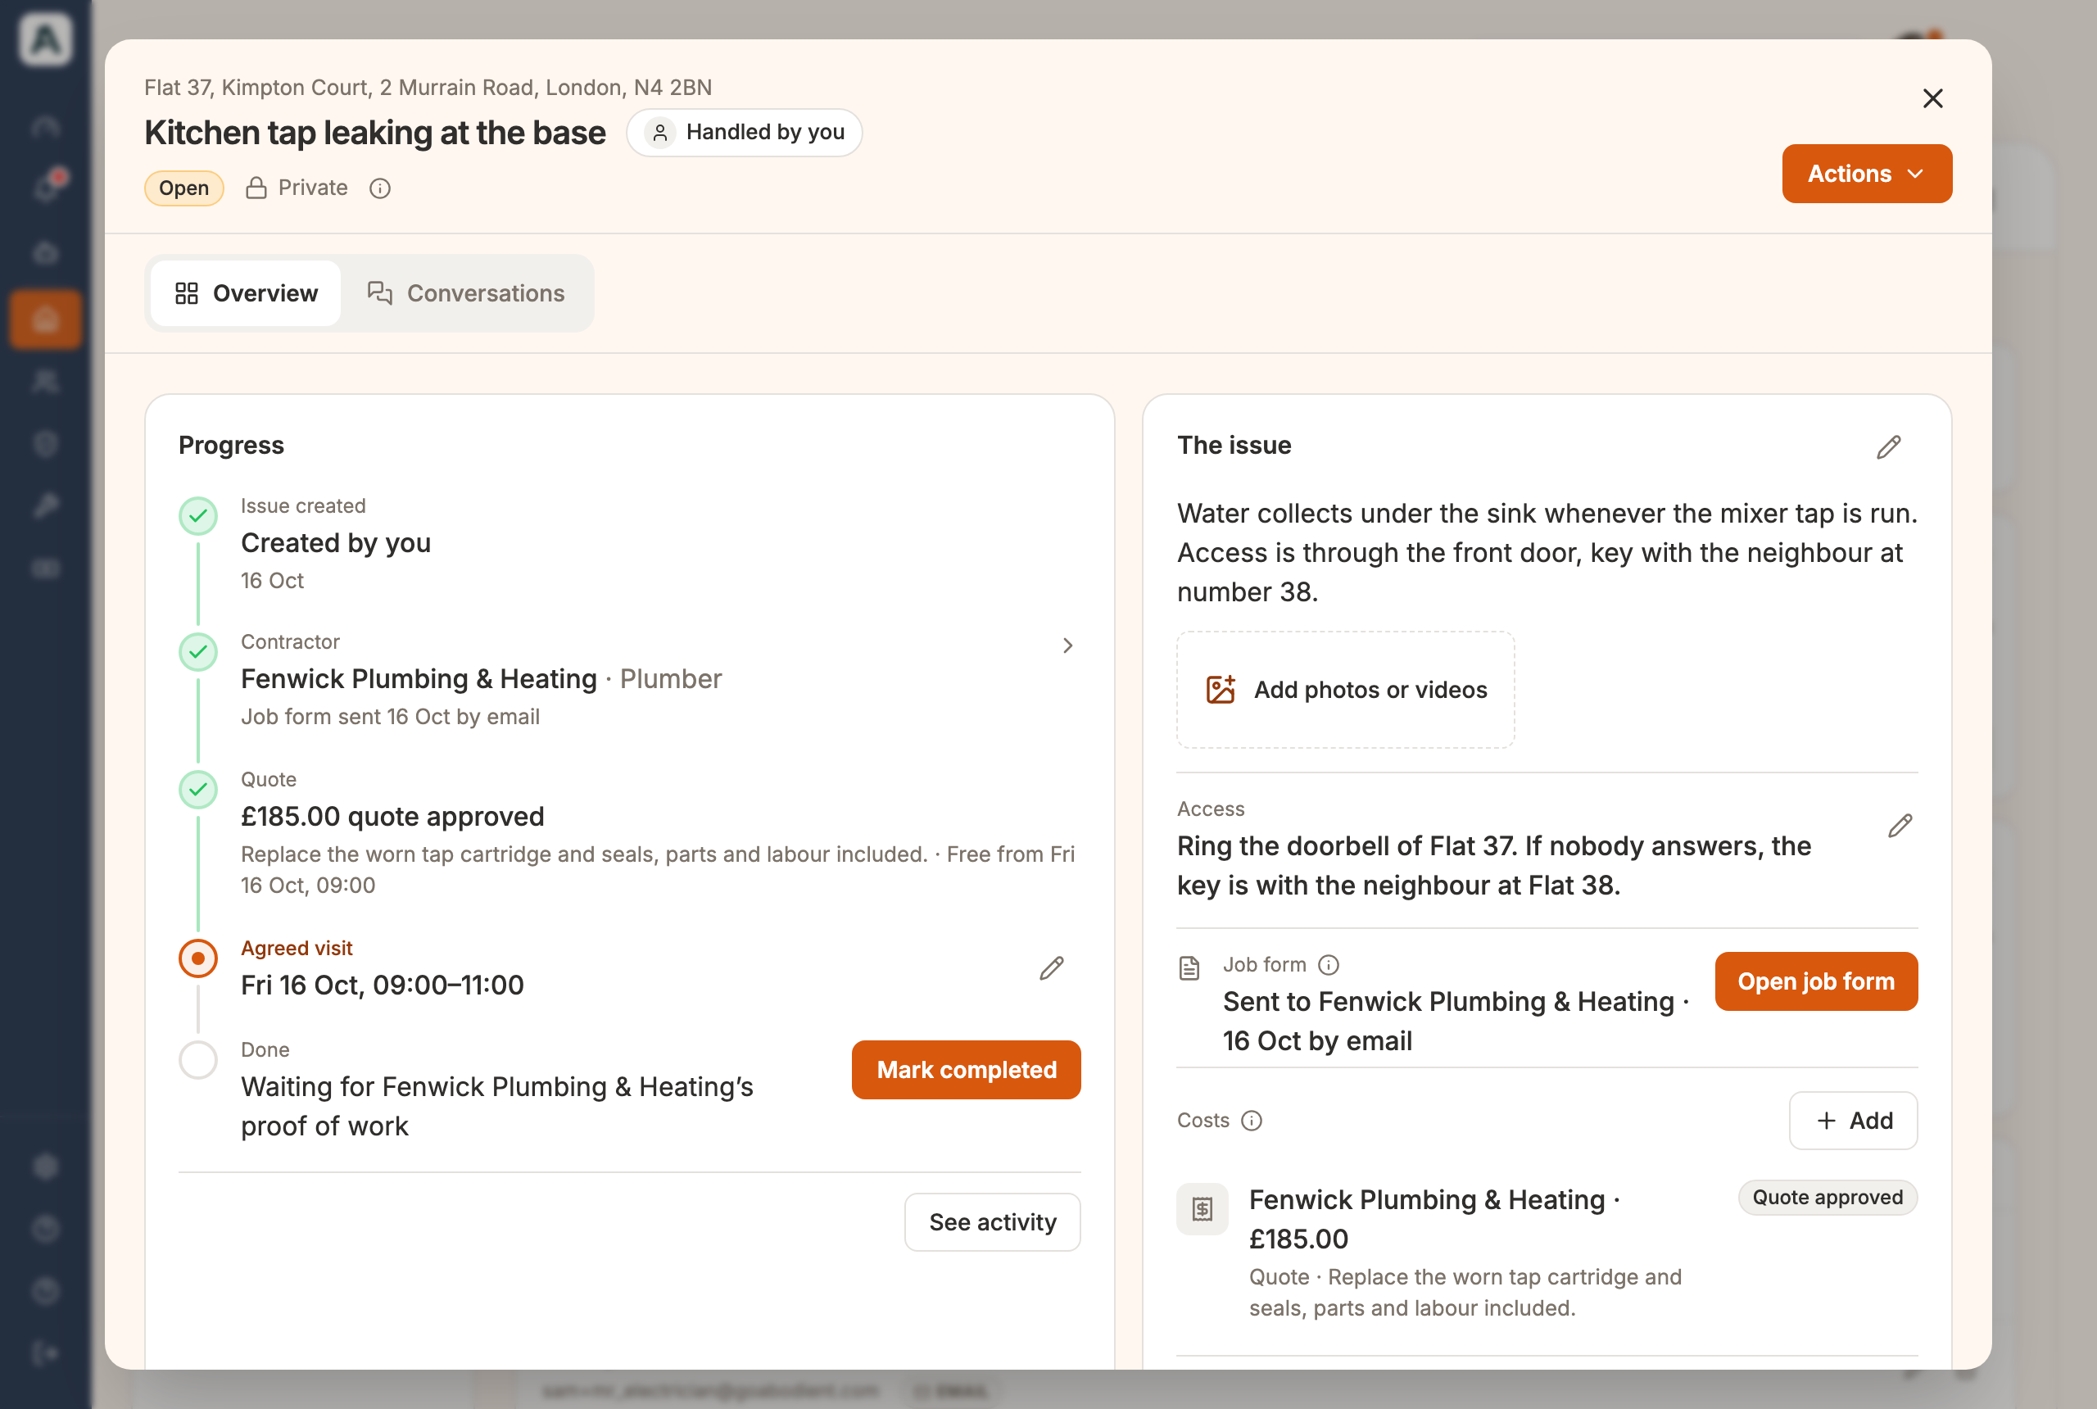The image size is (2097, 1409).
Task: Click the app logo in sidebar
Action: [x=45, y=39]
